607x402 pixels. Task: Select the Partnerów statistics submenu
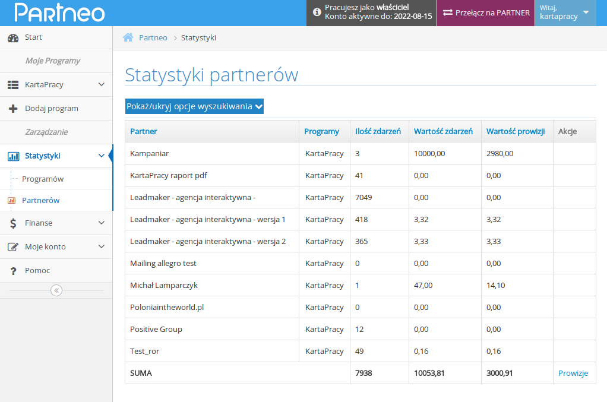coord(40,200)
